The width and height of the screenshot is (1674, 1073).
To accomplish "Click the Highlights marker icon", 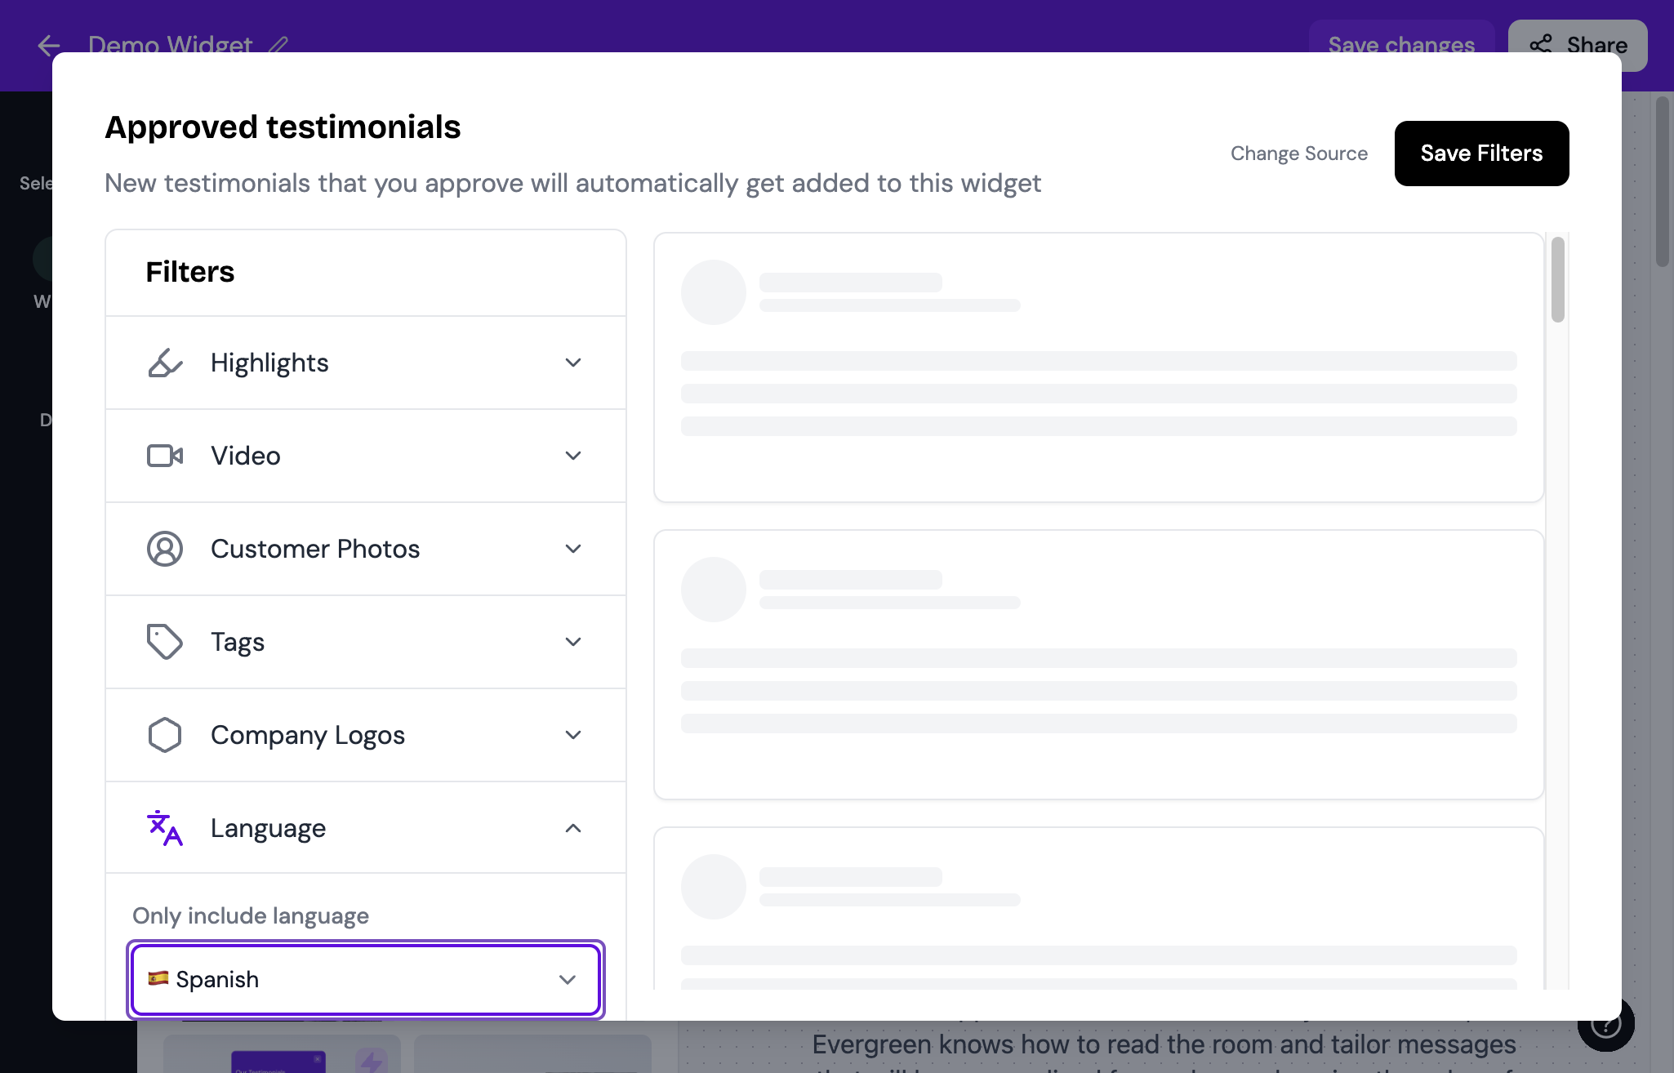I will click(165, 363).
